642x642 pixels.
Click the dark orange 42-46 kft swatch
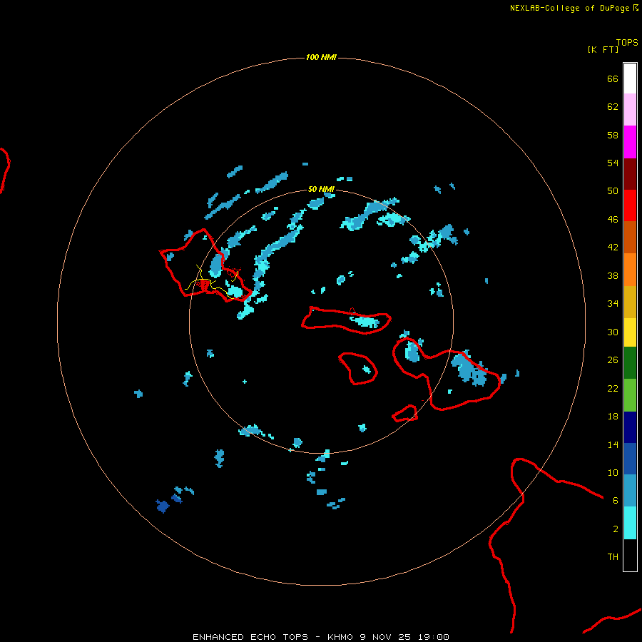630,238
